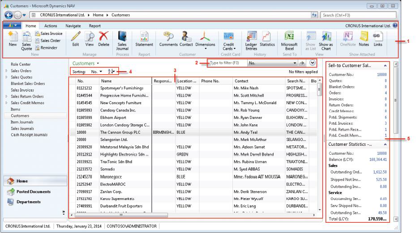Run the Statement report icon
Image resolution: width=416 pixels, height=233 pixels.
click(144, 39)
